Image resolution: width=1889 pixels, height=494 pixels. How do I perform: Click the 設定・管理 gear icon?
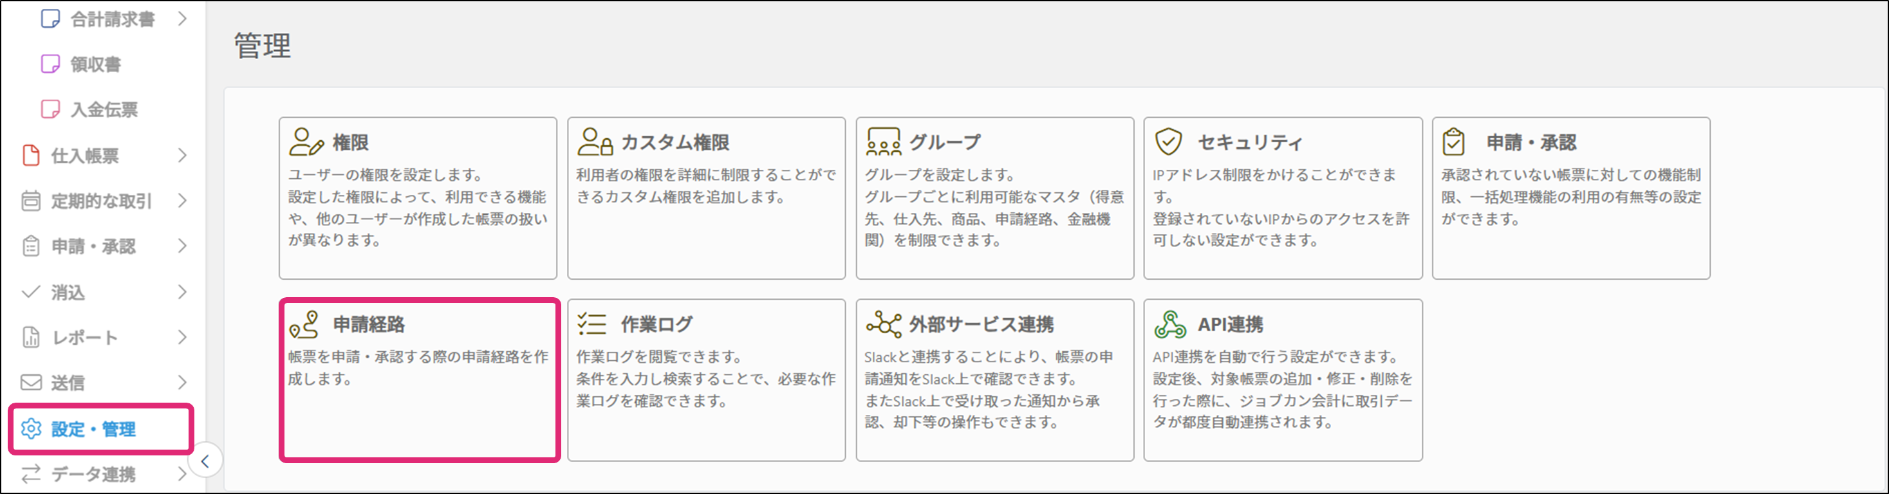pyautogui.click(x=31, y=429)
